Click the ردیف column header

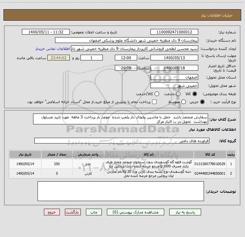pos(231,154)
